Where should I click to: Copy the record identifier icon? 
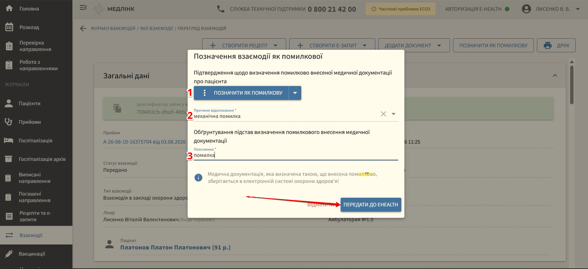pyautogui.click(x=118, y=108)
